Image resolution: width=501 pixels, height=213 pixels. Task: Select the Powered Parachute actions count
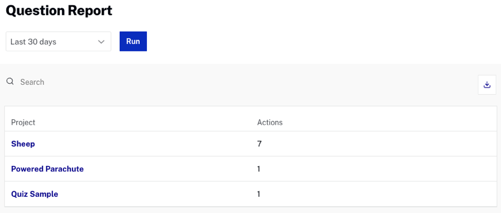[259, 169]
